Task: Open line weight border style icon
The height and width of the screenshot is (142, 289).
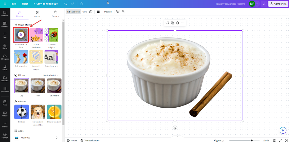Action: pyautogui.click(x=98, y=11)
